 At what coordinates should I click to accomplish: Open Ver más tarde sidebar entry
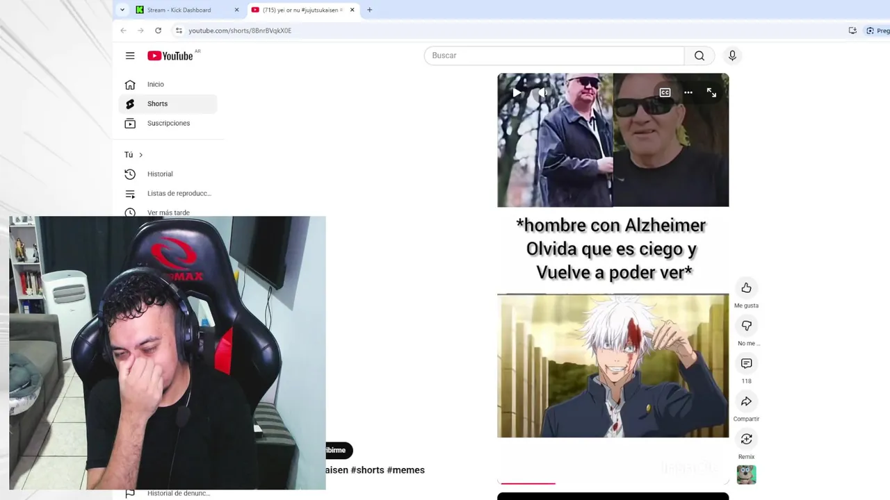click(x=168, y=212)
